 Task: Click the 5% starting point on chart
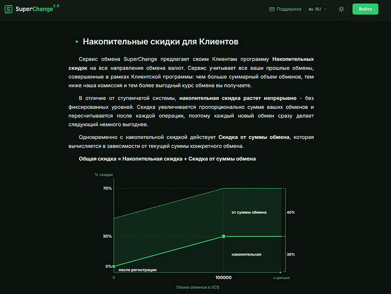tap(114, 266)
